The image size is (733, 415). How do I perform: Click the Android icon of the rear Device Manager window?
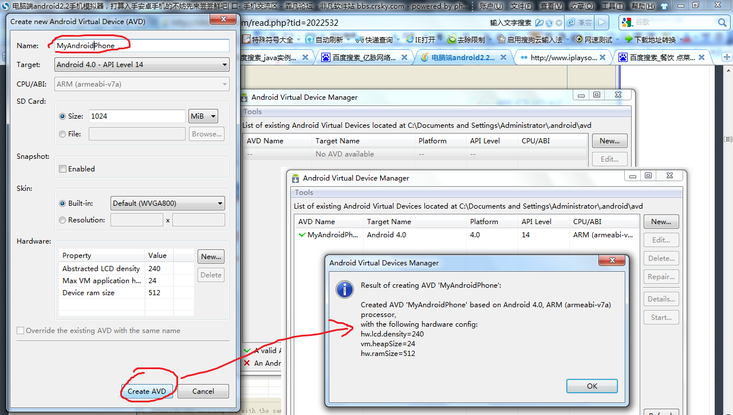[x=243, y=97]
